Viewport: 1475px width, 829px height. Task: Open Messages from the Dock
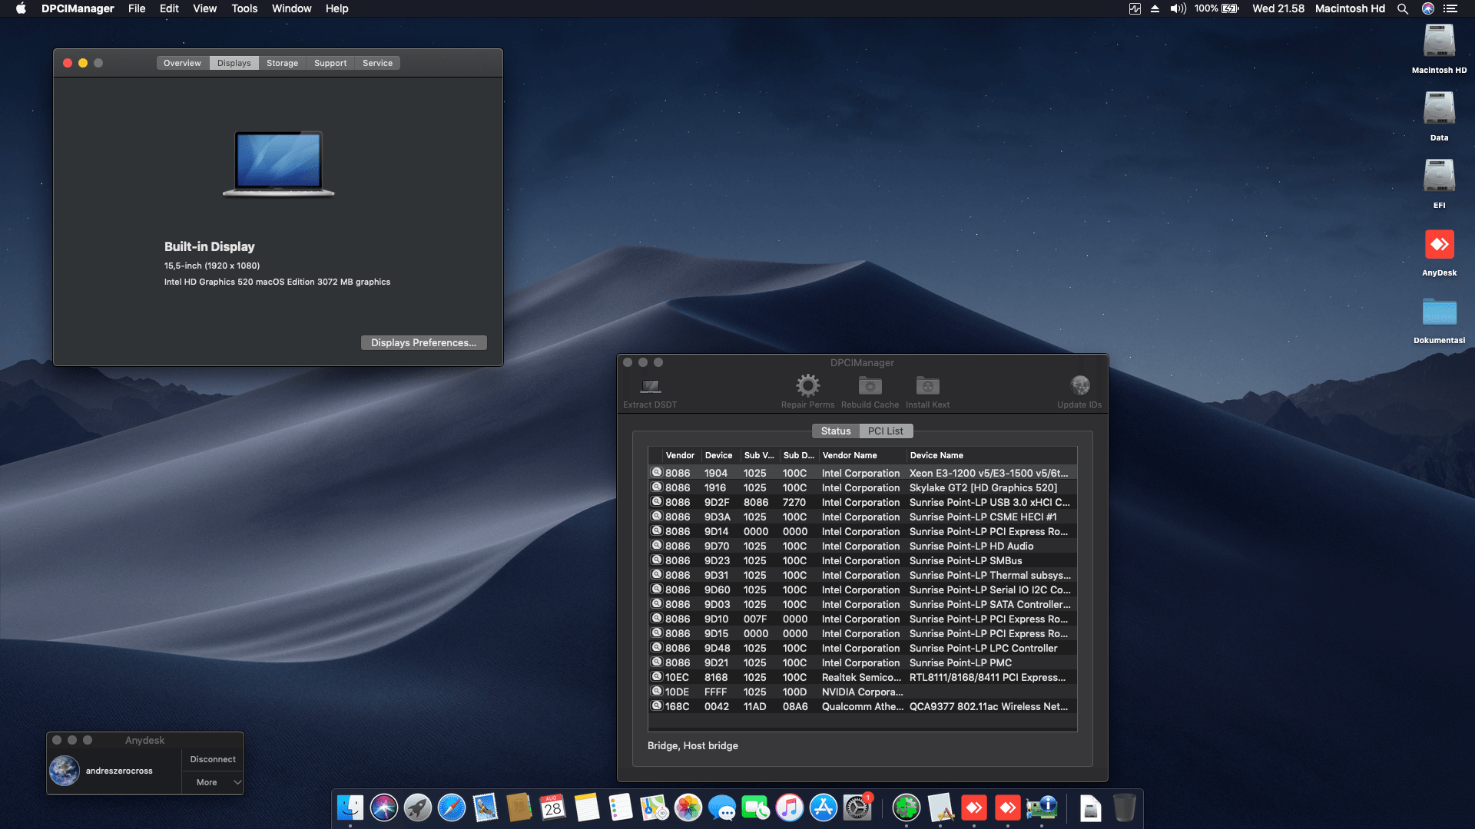tap(722, 808)
